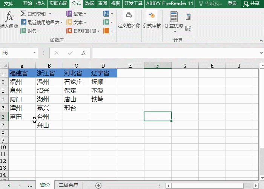Open Name Box dropdown arrow

tap(34, 53)
